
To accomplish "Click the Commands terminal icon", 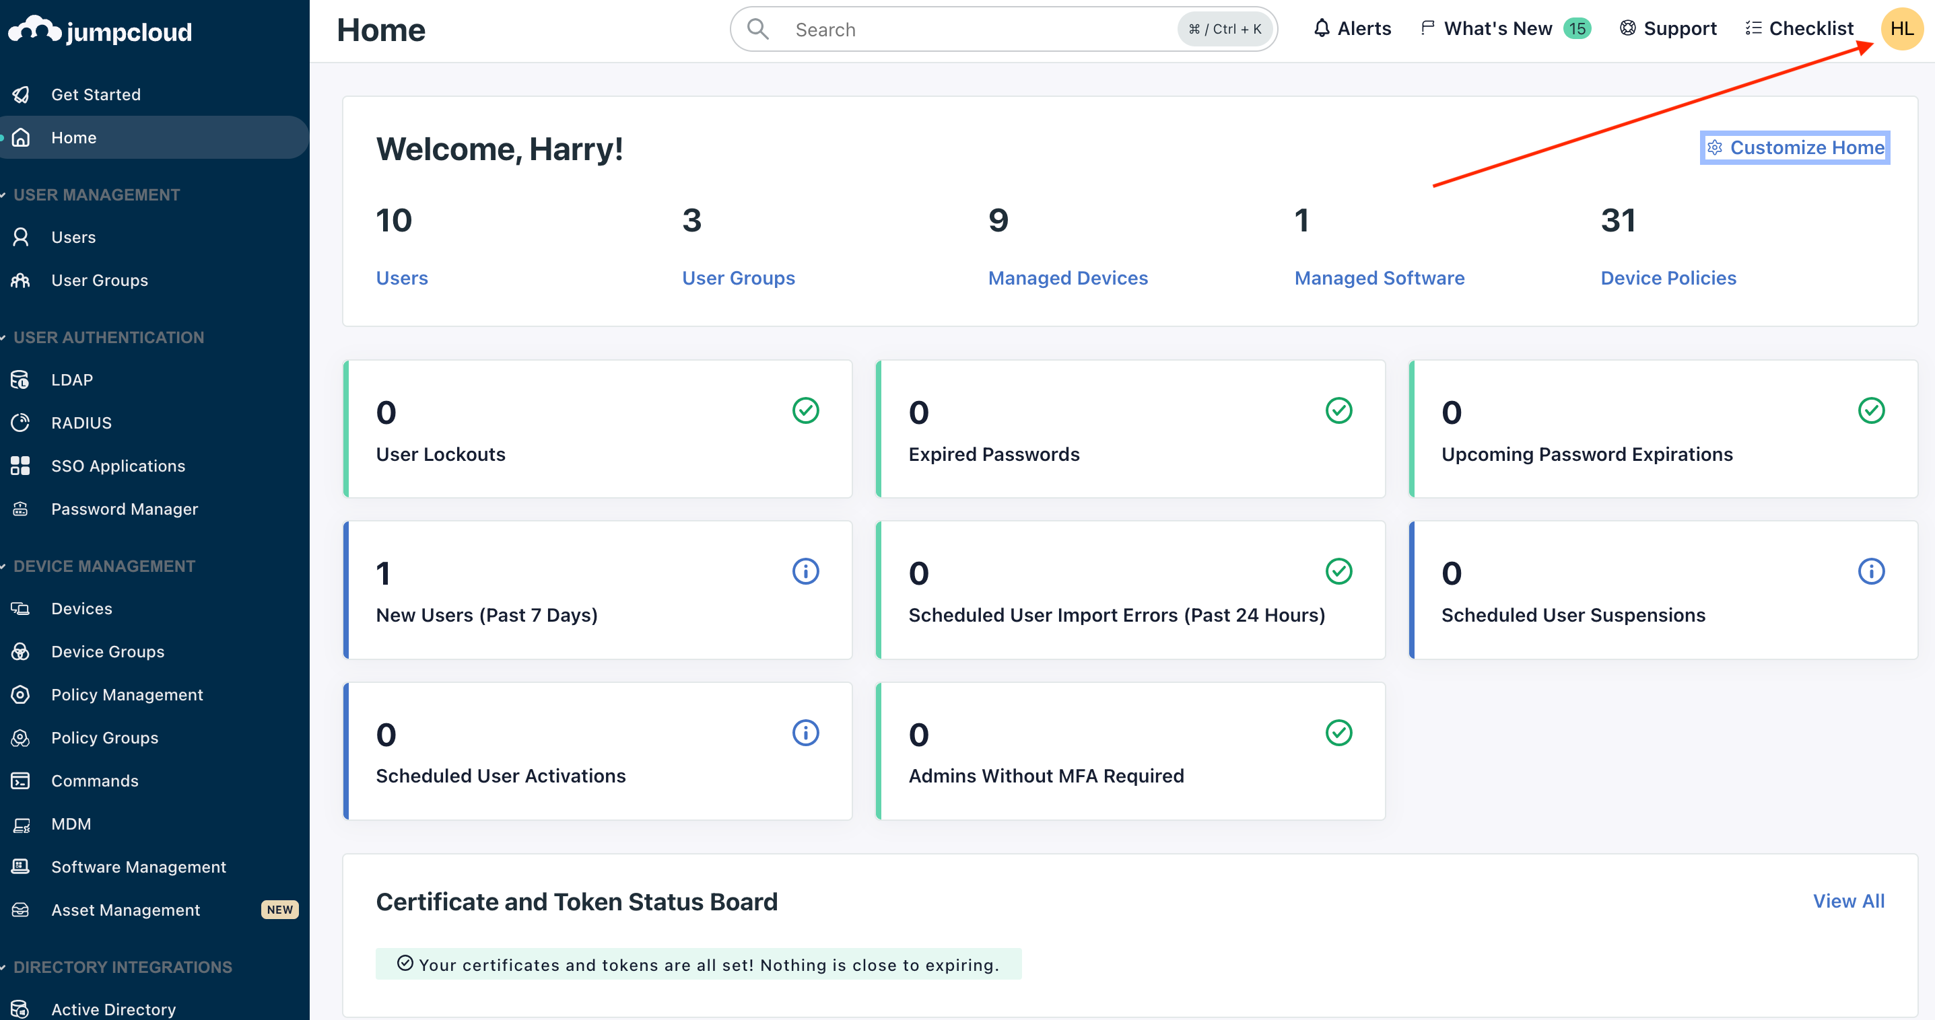I will 21,780.
